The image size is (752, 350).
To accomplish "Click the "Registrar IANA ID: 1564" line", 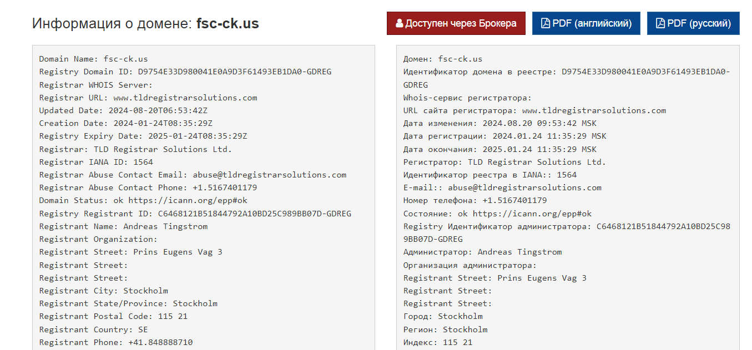I will [95, 162].
